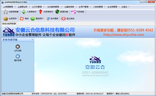Expand dropdown arrow beside 6.用户管理

(x=90, y=7)
